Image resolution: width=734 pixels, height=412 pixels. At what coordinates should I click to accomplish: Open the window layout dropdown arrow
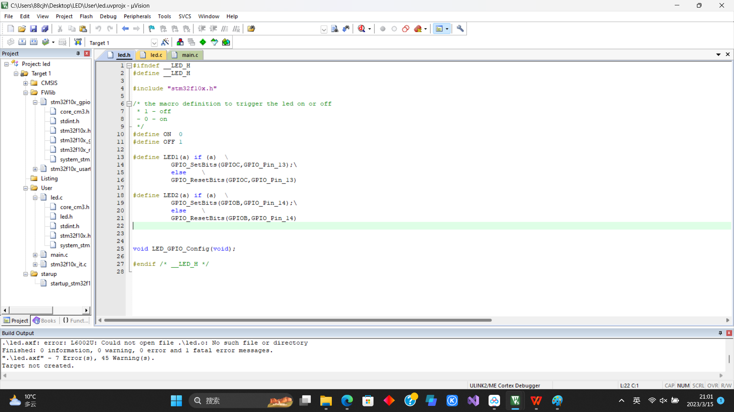(x=447, y=29)
